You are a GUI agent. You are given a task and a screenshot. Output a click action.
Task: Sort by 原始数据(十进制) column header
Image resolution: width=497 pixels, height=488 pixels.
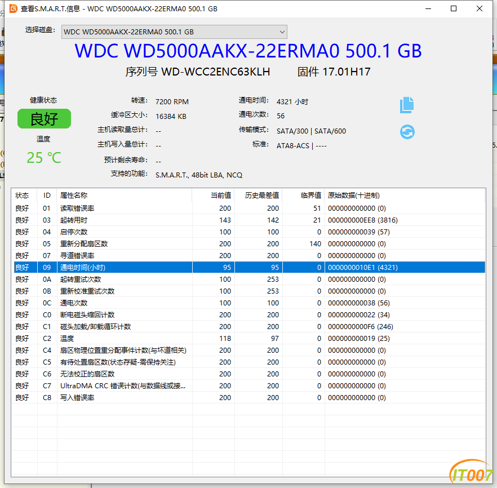pos(405,196)
